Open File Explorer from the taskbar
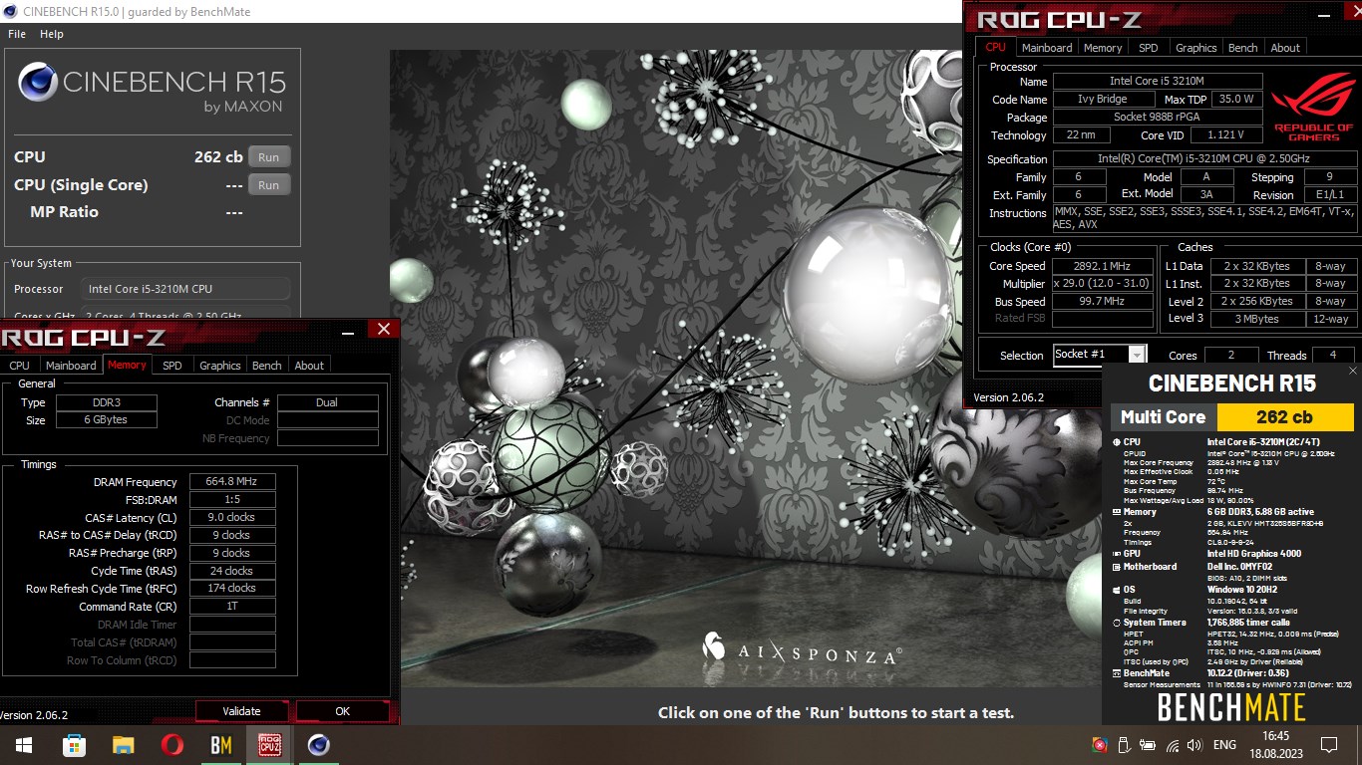Image resolution: width=1362 pixels, height=765 pixels. [x=123, y=745]
